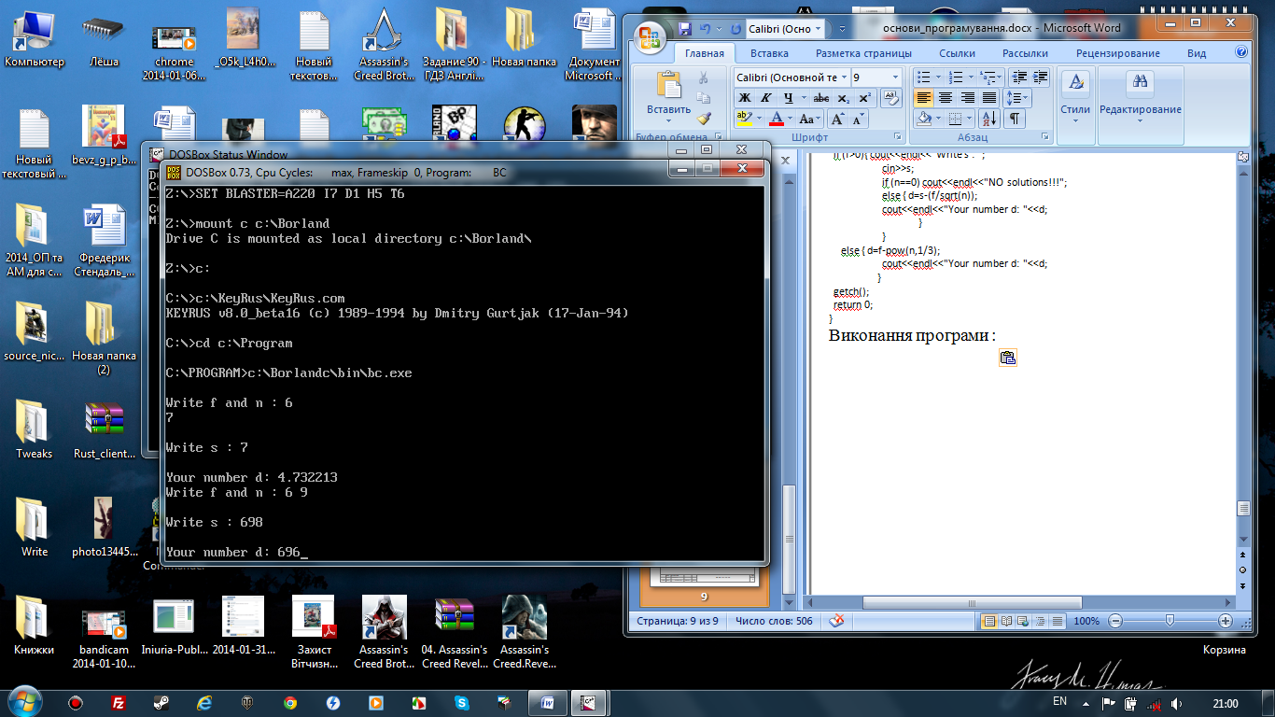
Task: Click the Office button in Word
Action: [649, 38]
